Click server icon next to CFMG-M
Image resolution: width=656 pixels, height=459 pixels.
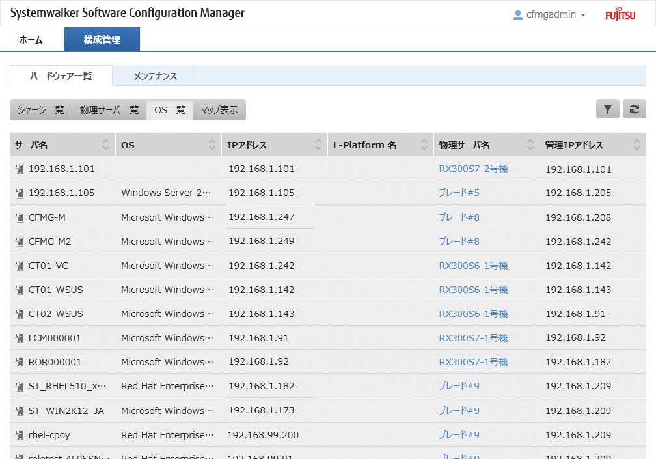pos(20,217)
